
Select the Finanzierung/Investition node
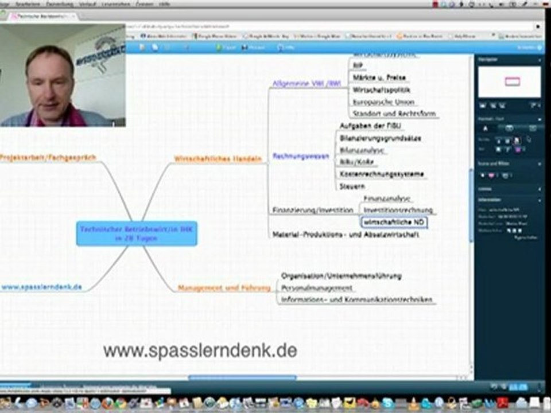pos(313,210)
